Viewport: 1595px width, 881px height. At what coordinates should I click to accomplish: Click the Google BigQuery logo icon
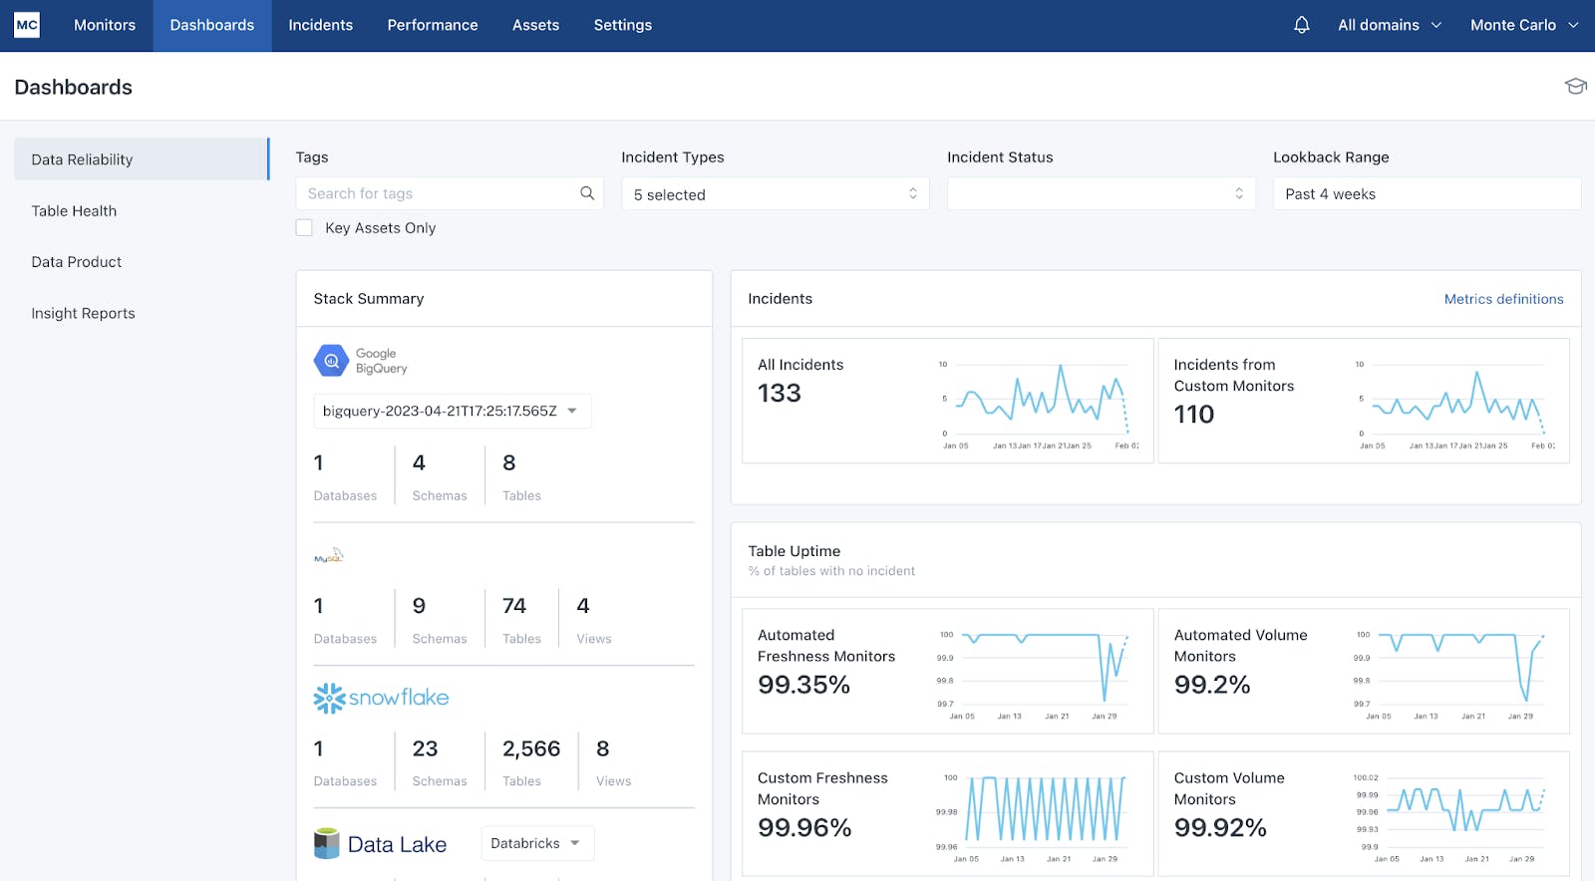(x=331, y=361)
